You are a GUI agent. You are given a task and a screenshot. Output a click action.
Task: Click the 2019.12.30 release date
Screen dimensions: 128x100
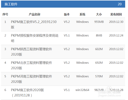pos(116,22)
